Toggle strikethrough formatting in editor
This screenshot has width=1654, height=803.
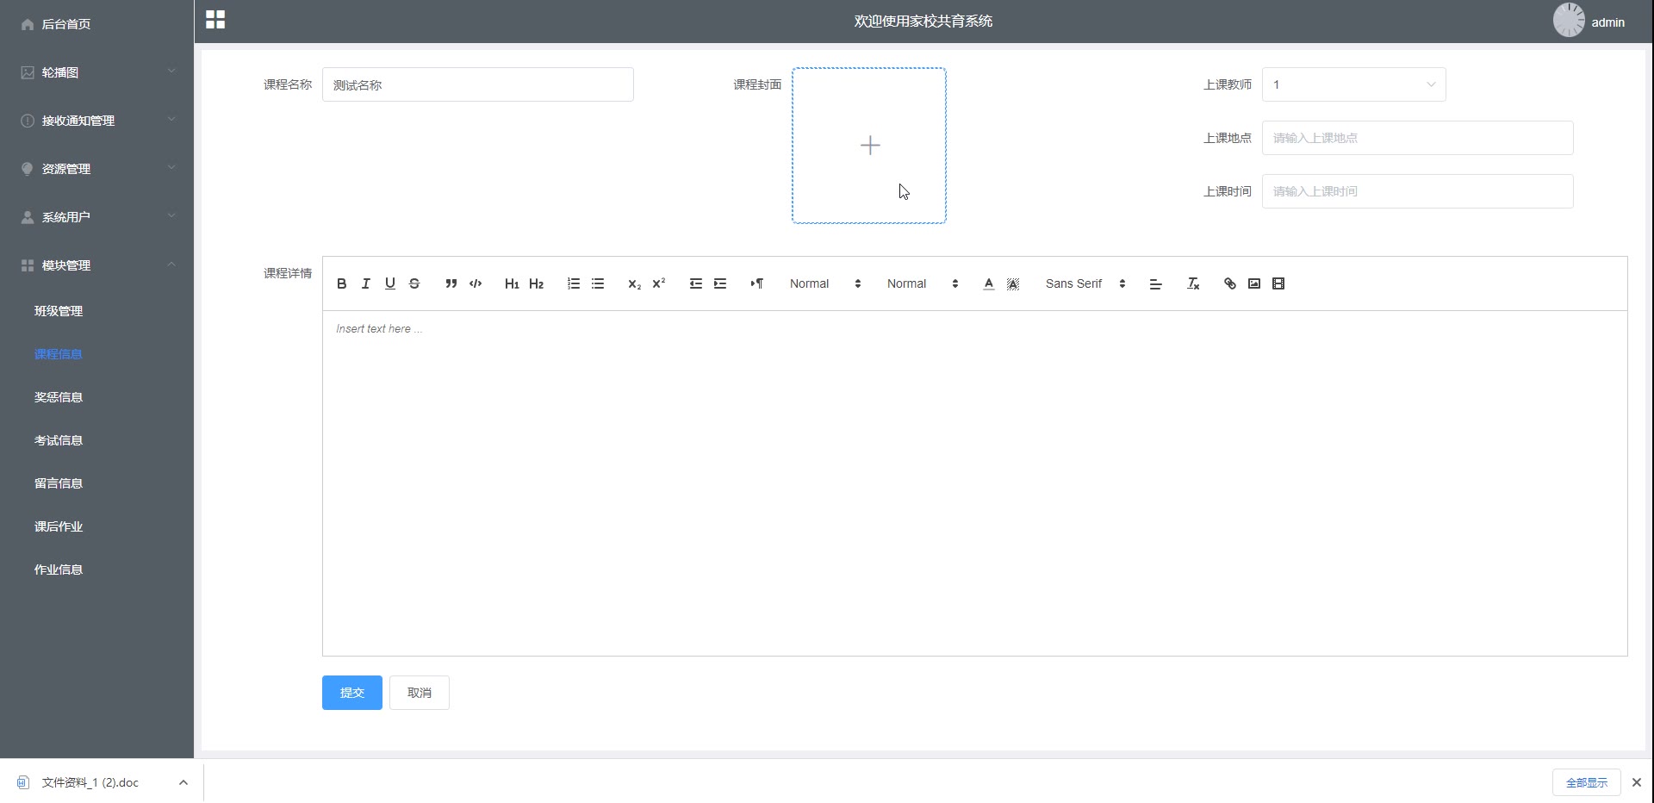[414, 283]
